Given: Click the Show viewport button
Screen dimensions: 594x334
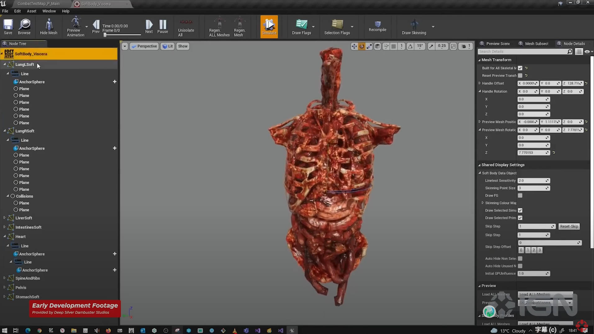Looking at the screenshot, I should [x=183, y=46].
